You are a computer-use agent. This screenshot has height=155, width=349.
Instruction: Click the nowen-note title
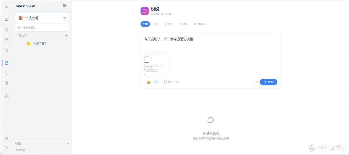(25, 6)
